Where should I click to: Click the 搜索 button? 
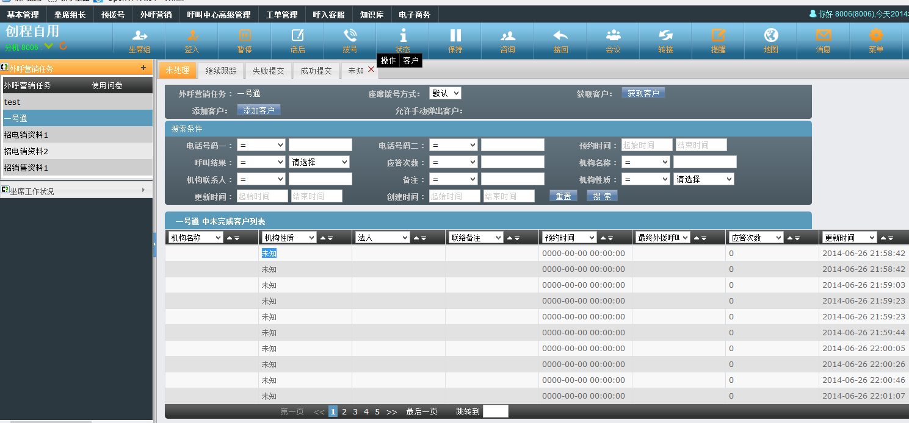coord(602,196)
